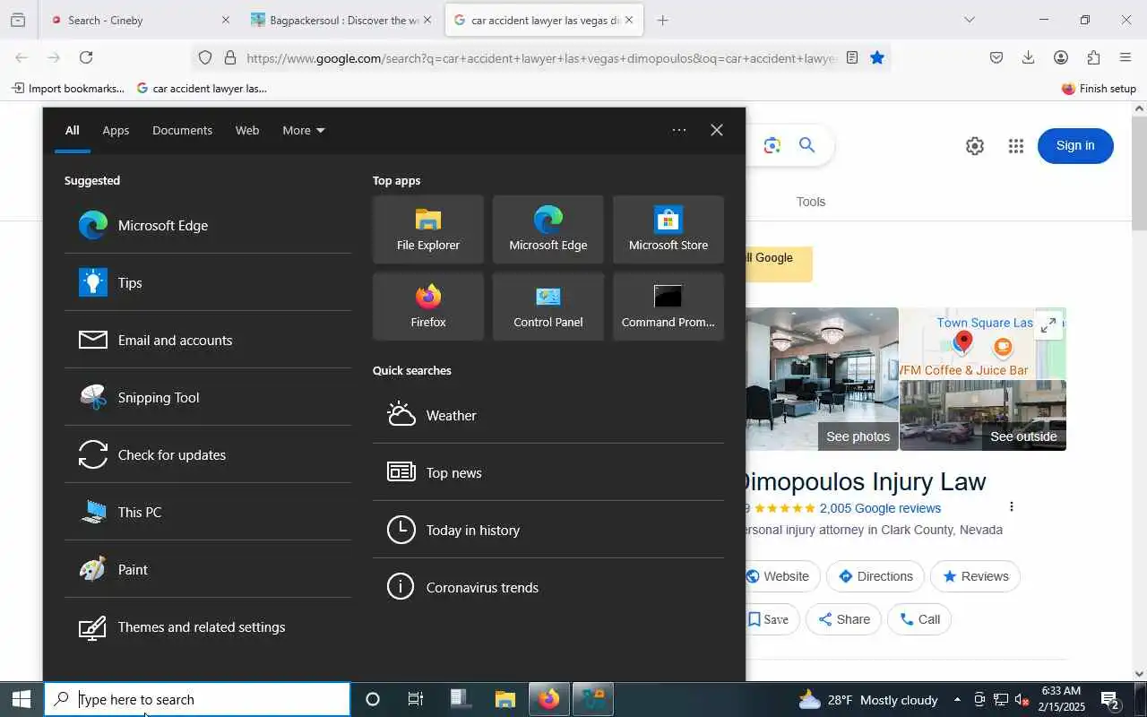
Task: Click the Type here to search box
Action: point(197,699)
